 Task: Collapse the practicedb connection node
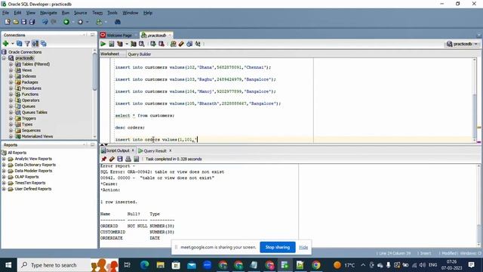coord(4,58)
